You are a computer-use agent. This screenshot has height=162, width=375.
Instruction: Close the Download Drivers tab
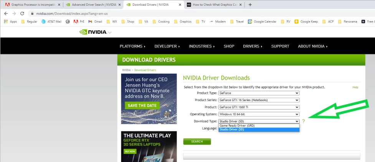[x=180, y=5]
